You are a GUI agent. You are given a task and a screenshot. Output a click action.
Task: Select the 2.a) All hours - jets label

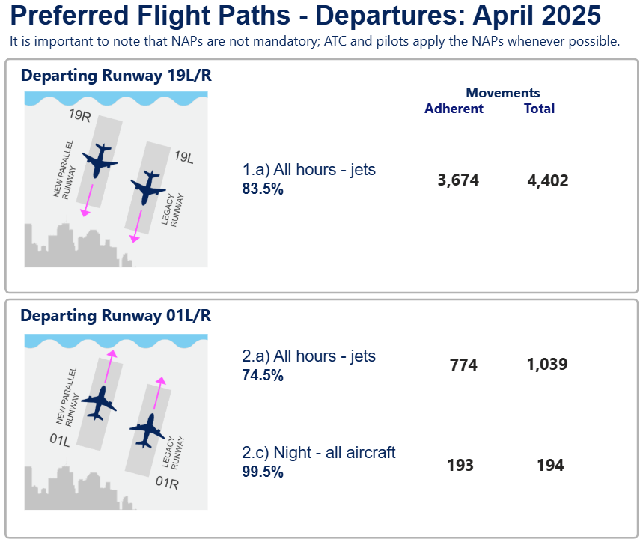point(309,356)
